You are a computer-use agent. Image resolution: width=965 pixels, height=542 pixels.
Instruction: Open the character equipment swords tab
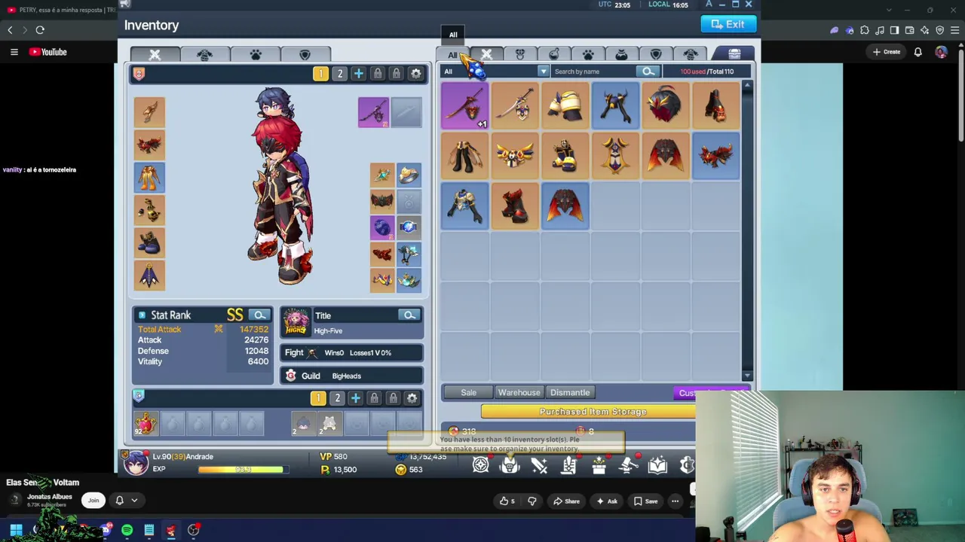pos(155,55)
